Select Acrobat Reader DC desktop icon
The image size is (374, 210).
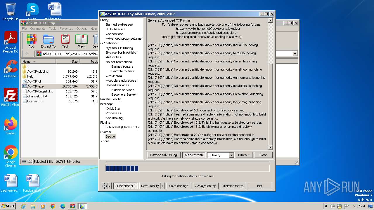point(11,43)
